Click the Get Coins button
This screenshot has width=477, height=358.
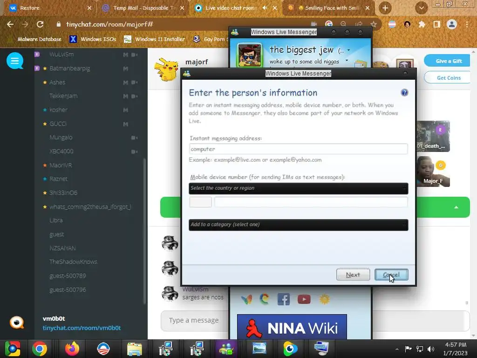(x=447, y=78)
